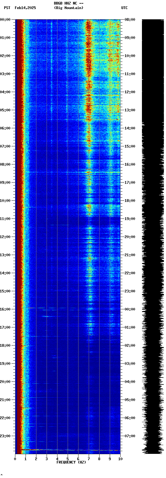Click frequency axis tick label 10
This screenshot has height=478, width=166.
(x=120, y=459)
